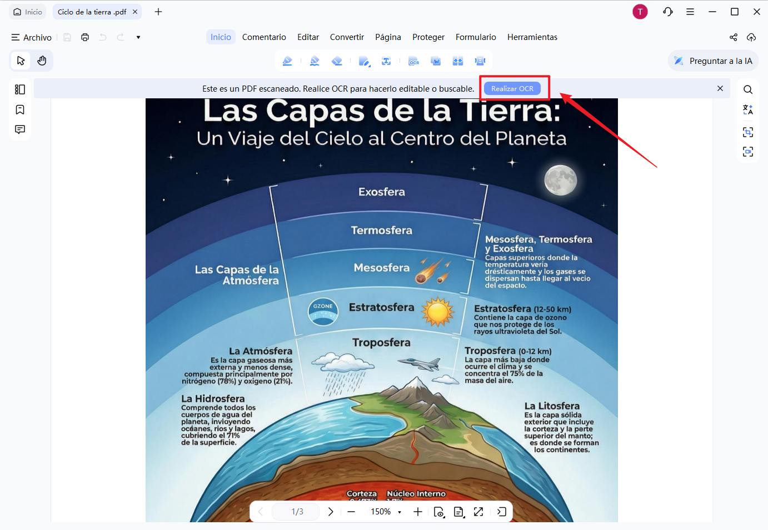This screenshot has width=768, height=530.
Task: Open the Bookmarks panel
Action: pos(20,109)
